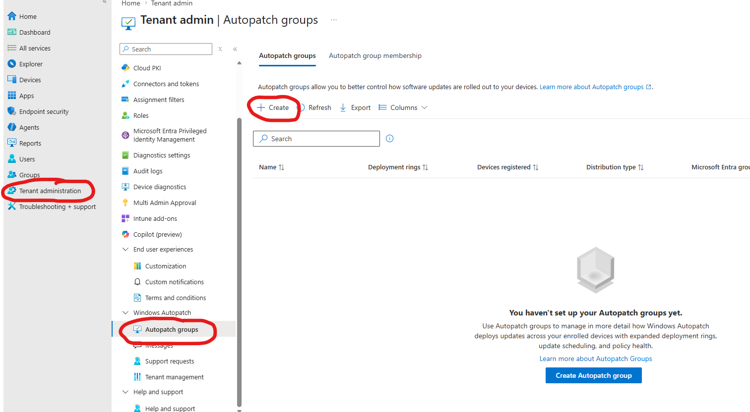
Task: Switch to Autopatch groups tab
Action: pyautogui.click(x=287, y=56)
